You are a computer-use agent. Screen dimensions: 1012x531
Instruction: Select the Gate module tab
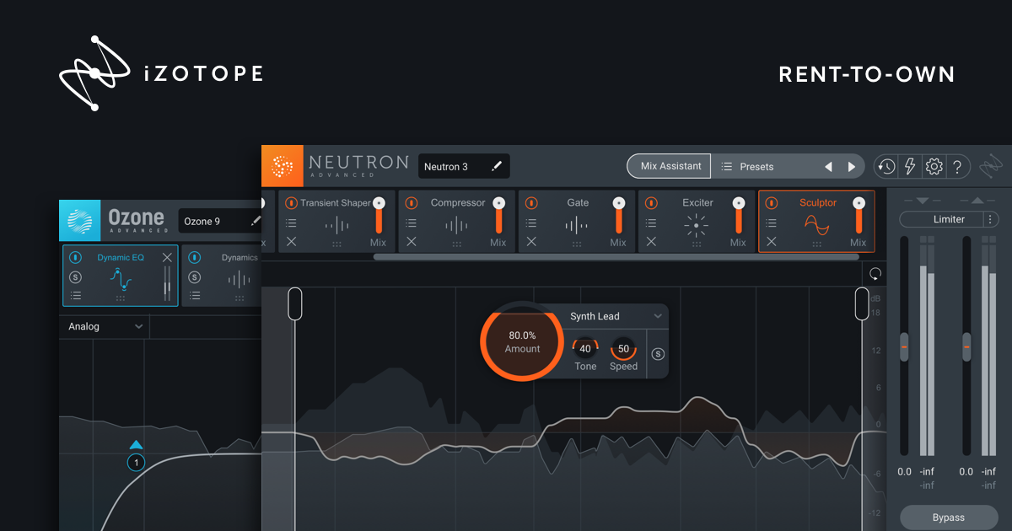577,222
